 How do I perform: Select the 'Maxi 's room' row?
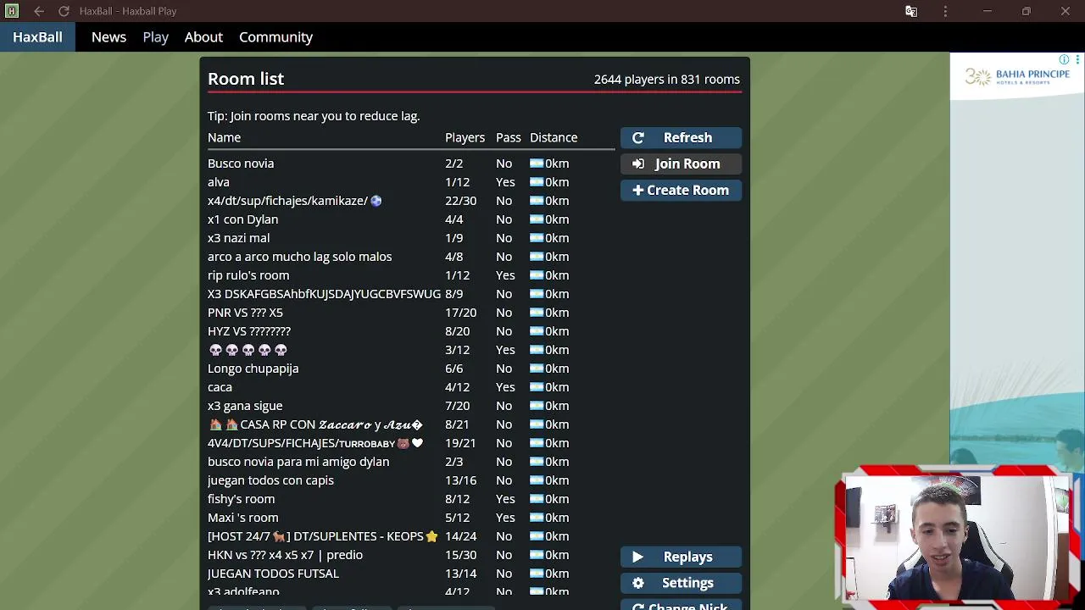tap(411, 518)
